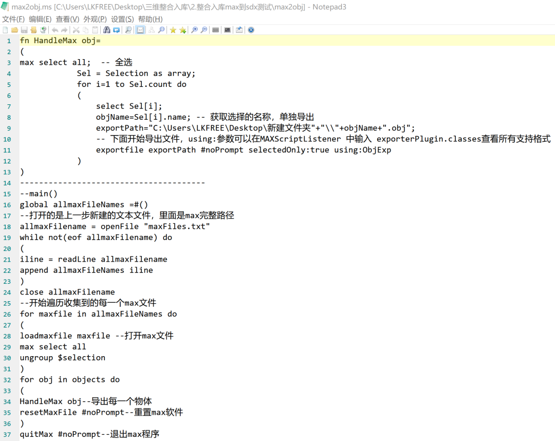
Task: Save the file with the floppy disk icon
Action: coord(24,30)
